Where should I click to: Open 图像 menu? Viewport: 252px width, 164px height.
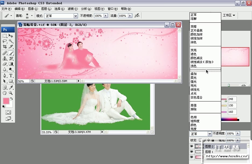point(33,9)
